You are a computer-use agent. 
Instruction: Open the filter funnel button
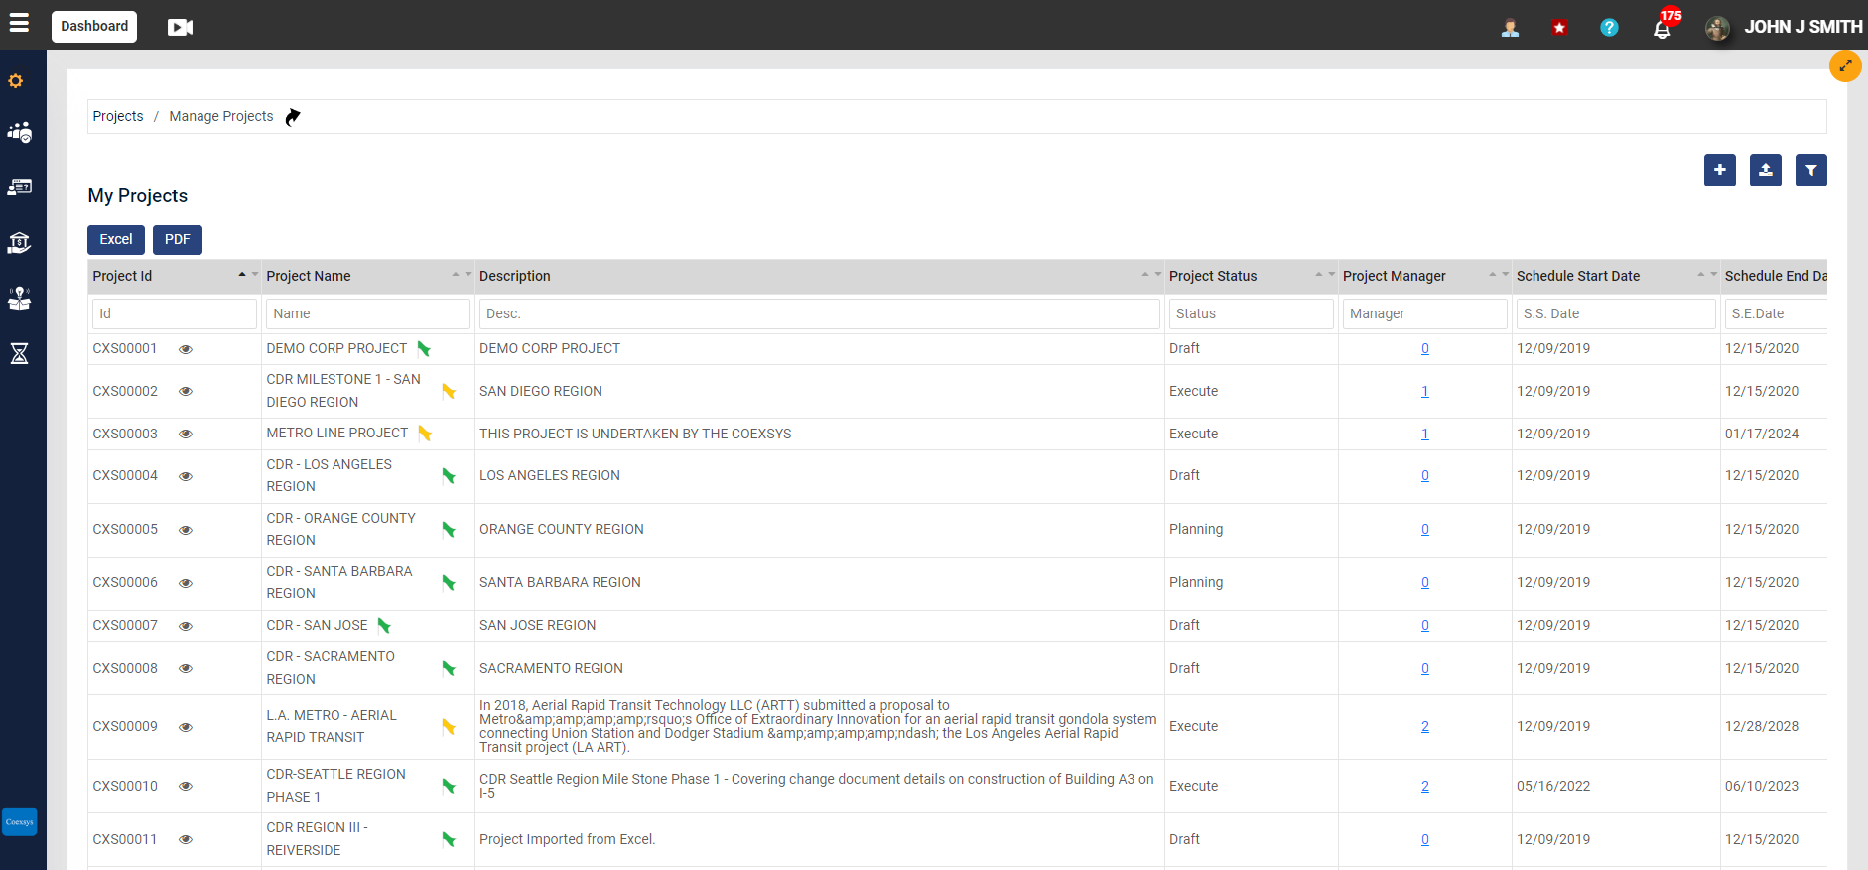[1810, 171]
